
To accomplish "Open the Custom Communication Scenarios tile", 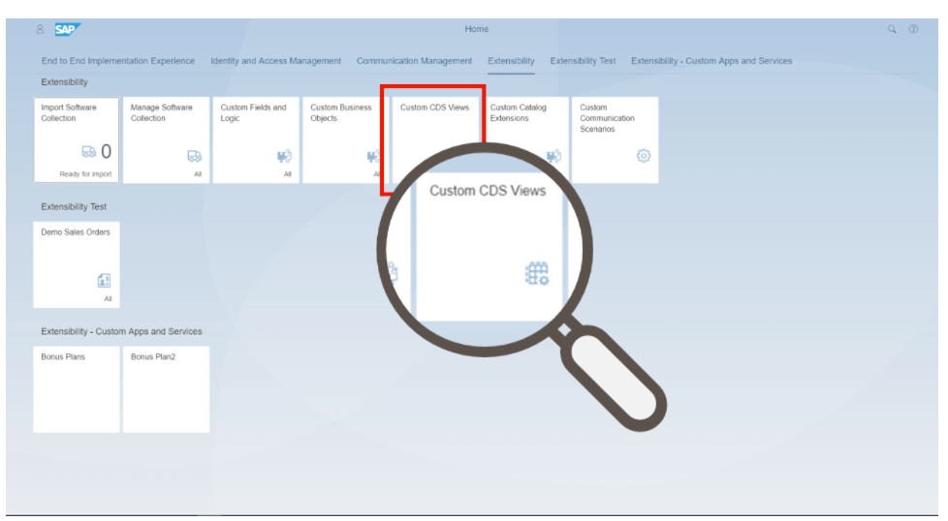I will 615,140.
